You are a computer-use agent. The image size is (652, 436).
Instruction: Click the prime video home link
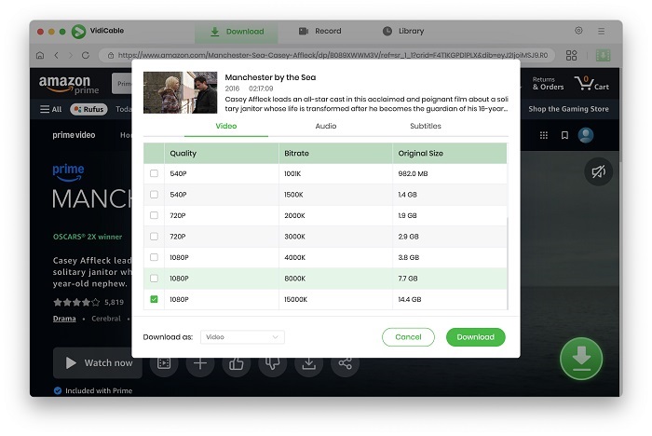pos(74,135)
